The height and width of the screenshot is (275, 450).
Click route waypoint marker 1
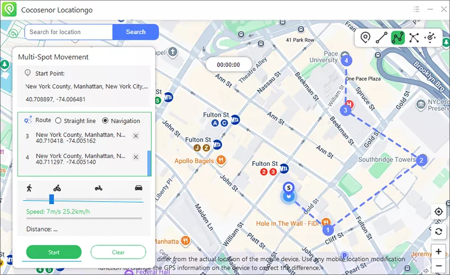[x=328, y=229]
